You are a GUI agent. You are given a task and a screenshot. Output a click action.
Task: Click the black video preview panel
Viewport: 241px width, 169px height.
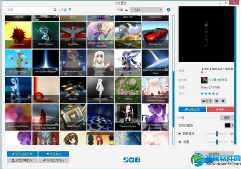click(206, 34)
